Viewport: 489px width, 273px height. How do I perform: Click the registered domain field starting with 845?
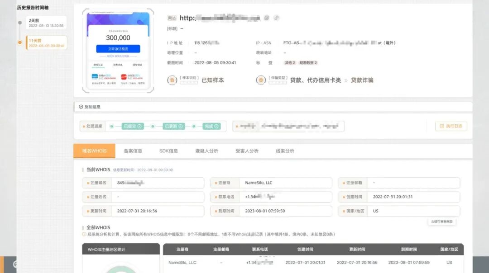coord(143,183)
